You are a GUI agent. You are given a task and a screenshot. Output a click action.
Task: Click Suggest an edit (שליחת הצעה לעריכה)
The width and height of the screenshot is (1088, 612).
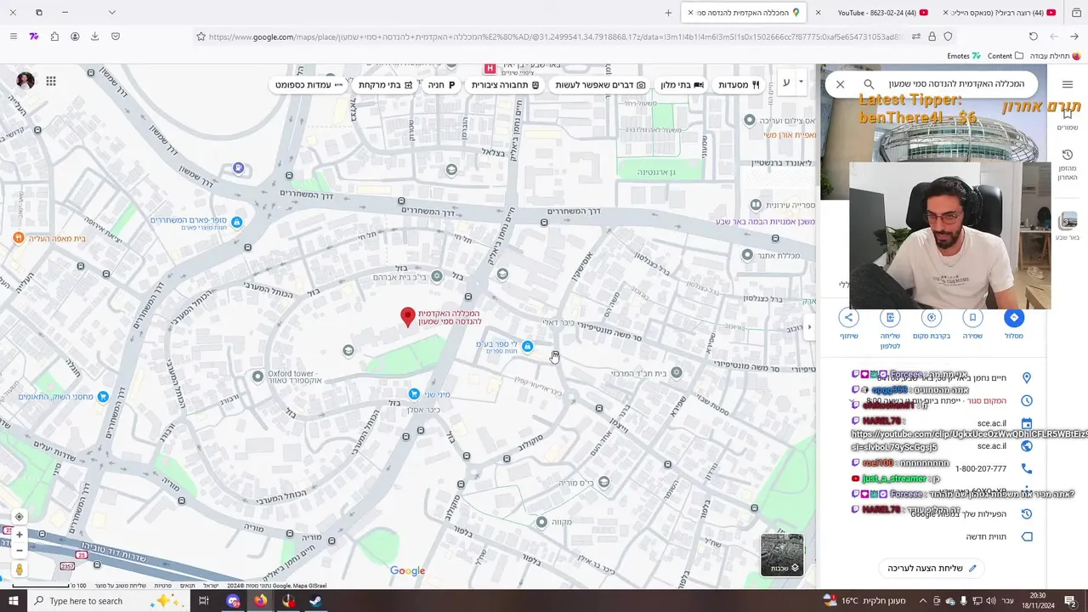coord(932,568)
